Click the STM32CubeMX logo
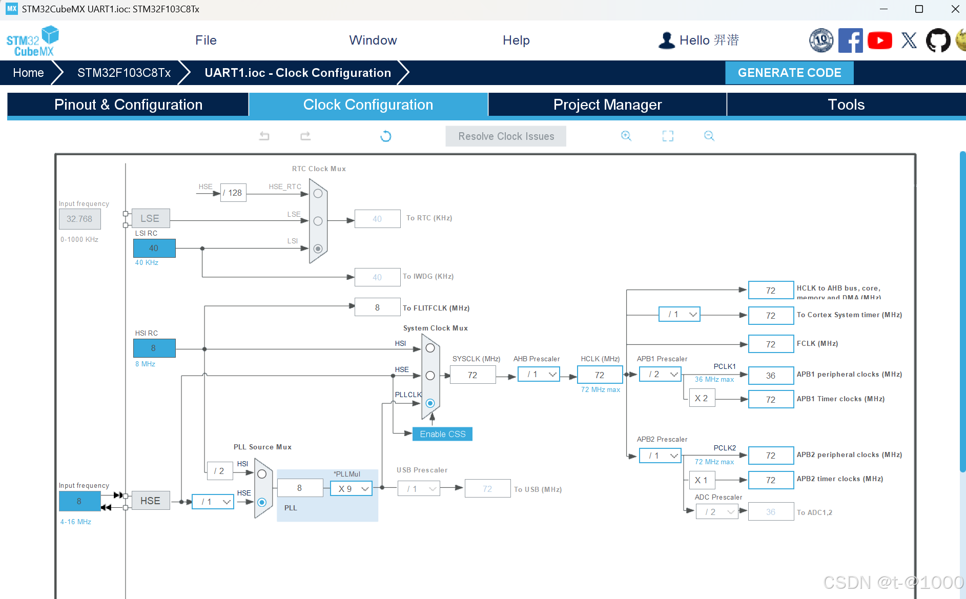The image size is (966, 599). click(32, 41)
